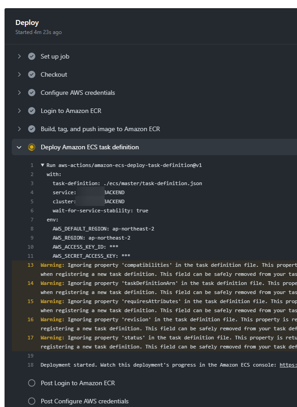297x407 pixels.
Task: Click pending circle icon for Post Login to Amazon ECR
Action: pos(32,383)
